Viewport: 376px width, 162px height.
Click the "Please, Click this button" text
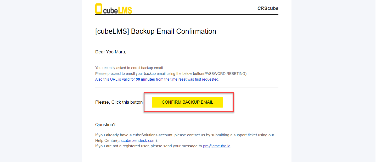pos(119,102)
